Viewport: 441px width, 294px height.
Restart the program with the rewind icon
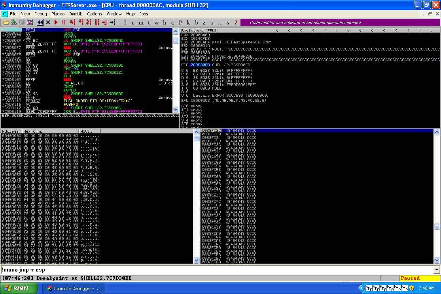[40, 22]
